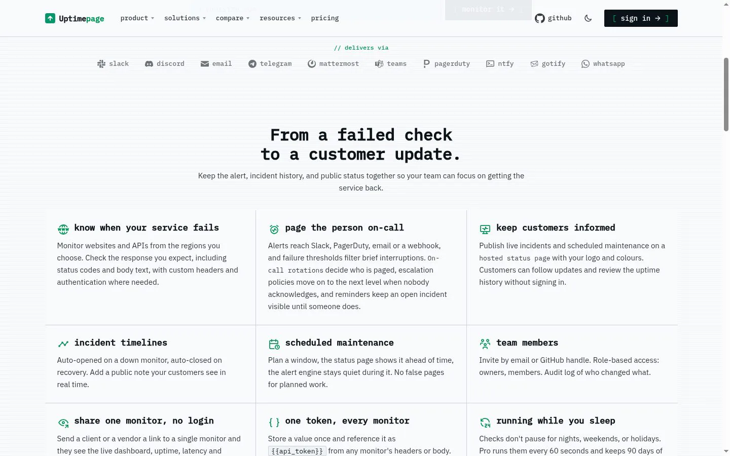Click the PagerDuty P icon
The image size is (730, 456).
(x=426, y=63)
